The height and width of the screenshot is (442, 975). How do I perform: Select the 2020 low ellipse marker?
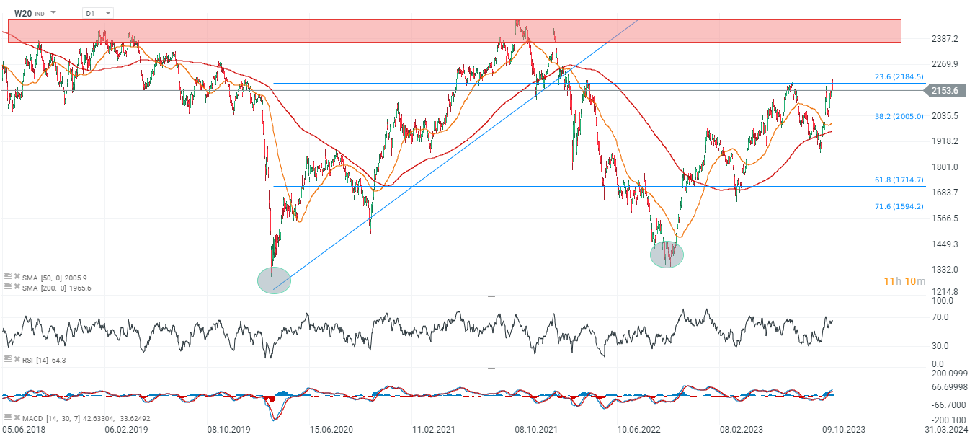click(x=274, y=280)
